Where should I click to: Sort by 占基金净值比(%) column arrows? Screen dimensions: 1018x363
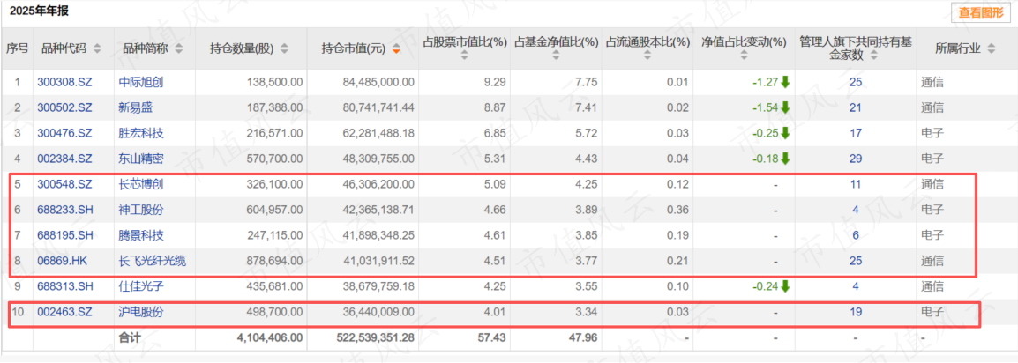click(556, 57)
